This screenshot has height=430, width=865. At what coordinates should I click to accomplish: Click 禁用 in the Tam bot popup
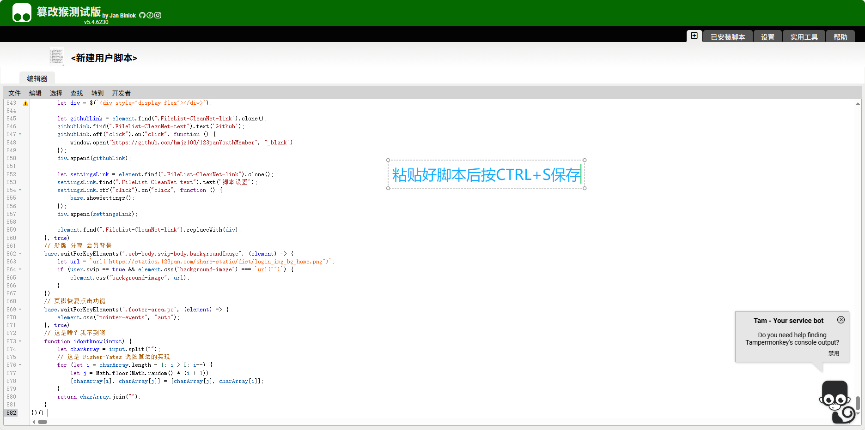tap(834, 353)
